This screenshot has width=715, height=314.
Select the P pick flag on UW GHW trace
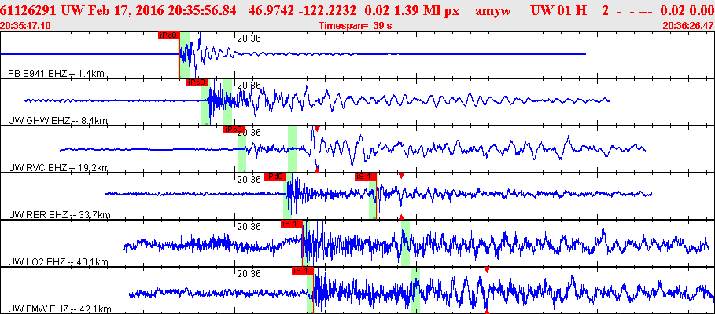click(197, 82)
